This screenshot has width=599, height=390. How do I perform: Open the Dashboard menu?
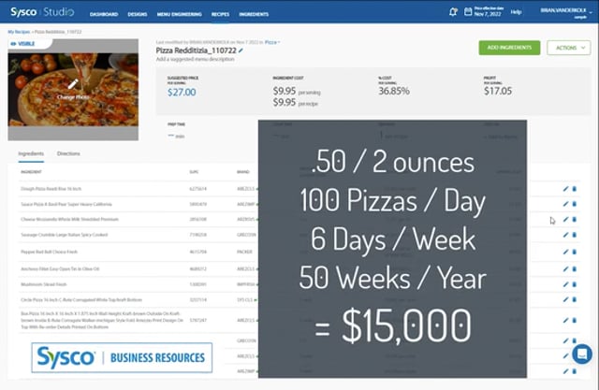tap(104, 14)
